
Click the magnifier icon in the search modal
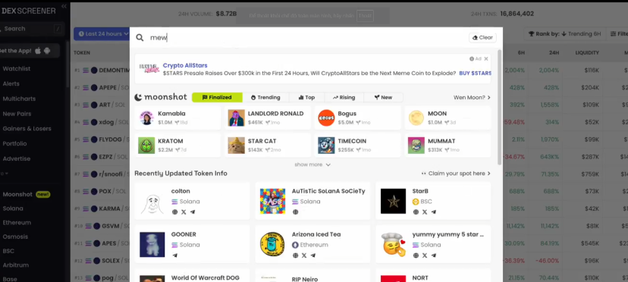(140, 38)
